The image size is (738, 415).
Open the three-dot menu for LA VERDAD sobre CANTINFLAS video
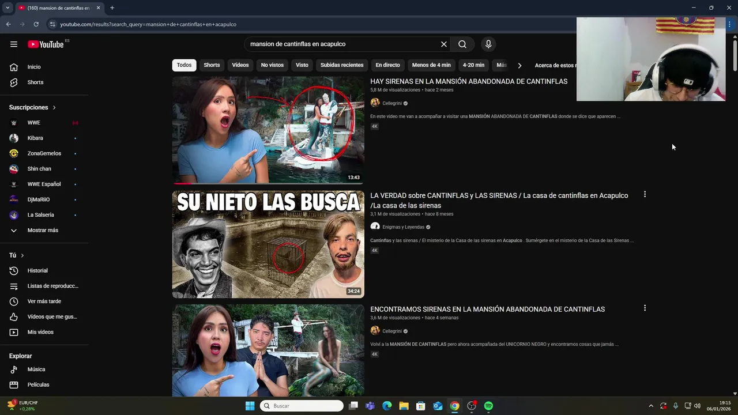(x=645, y=195)
